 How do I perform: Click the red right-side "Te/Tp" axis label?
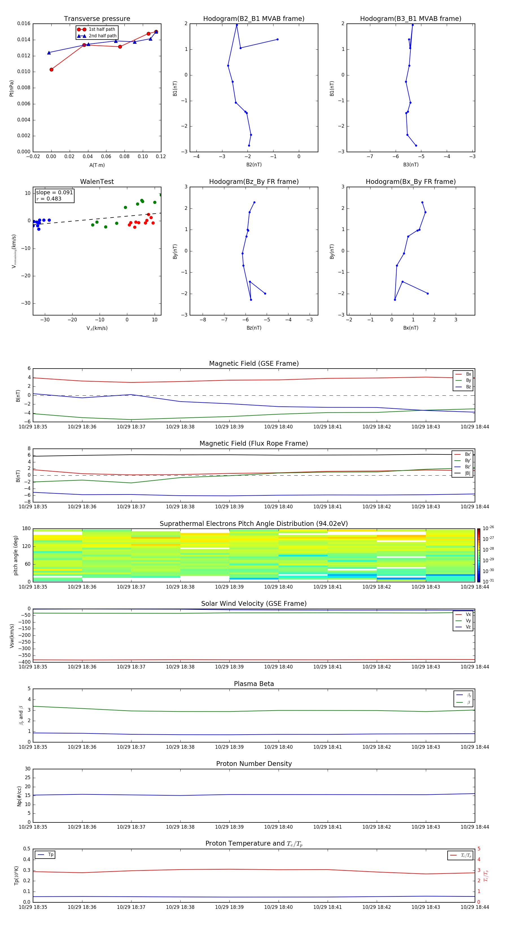486,876
